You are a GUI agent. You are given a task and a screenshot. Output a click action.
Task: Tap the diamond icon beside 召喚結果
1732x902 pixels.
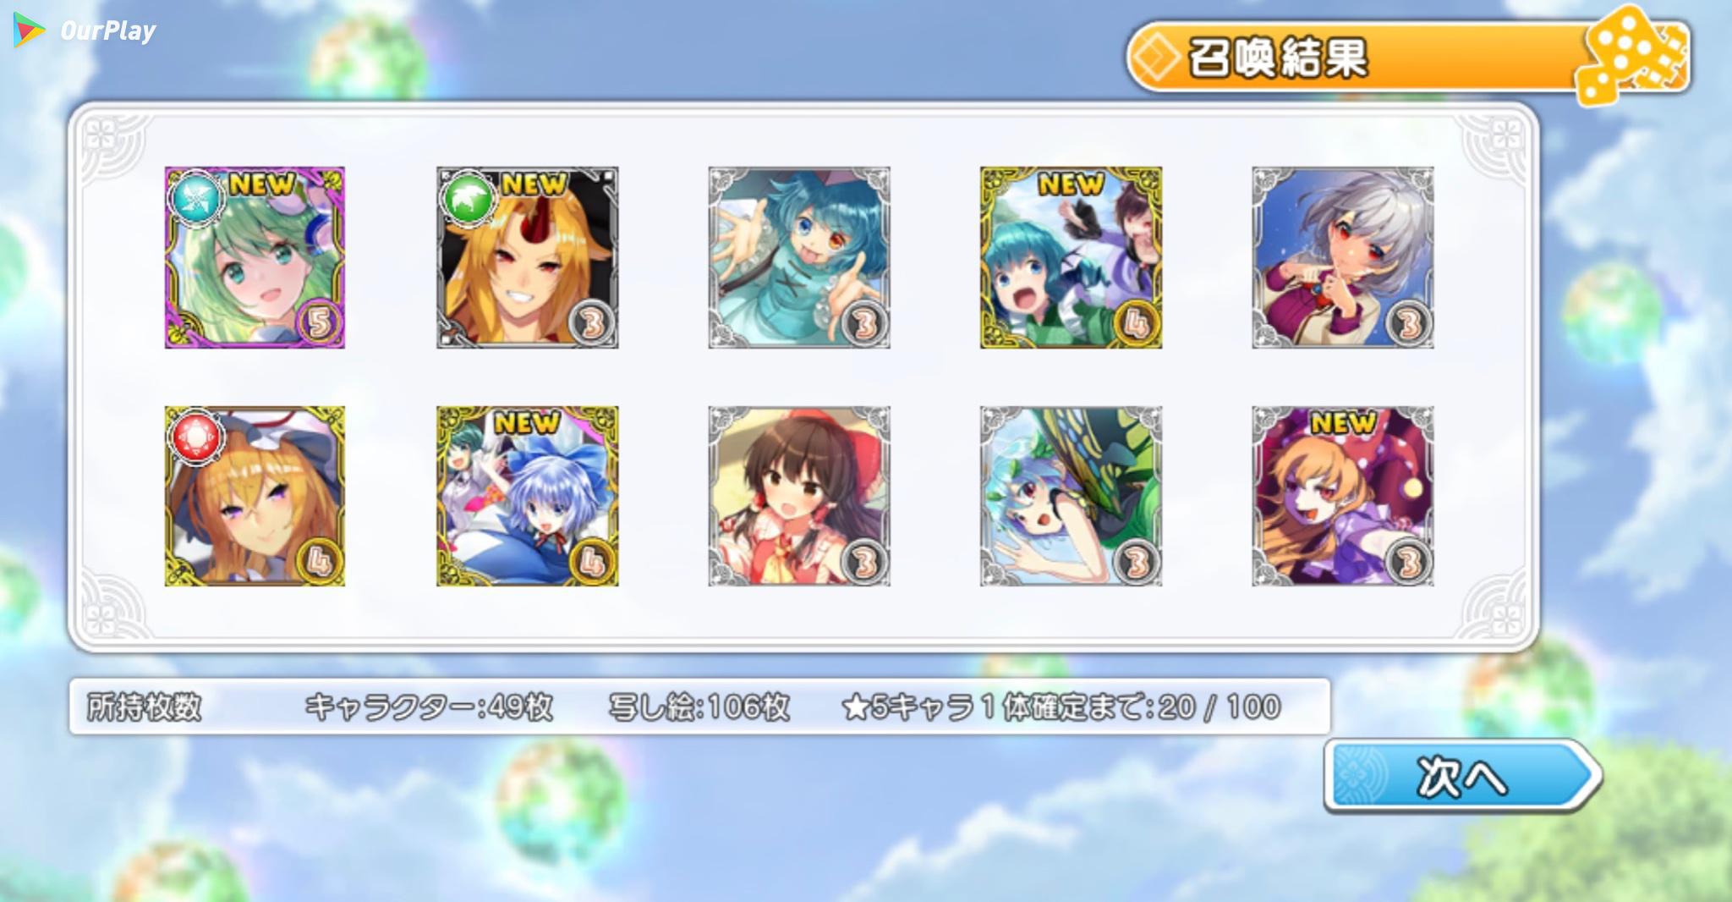tap(1156, 58)
